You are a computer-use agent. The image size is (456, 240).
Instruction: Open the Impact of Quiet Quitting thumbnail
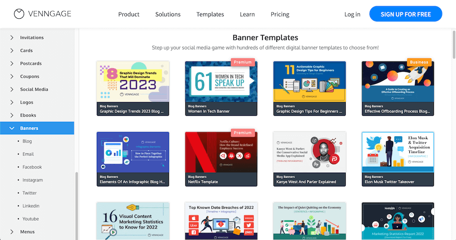tap(310, 221)
